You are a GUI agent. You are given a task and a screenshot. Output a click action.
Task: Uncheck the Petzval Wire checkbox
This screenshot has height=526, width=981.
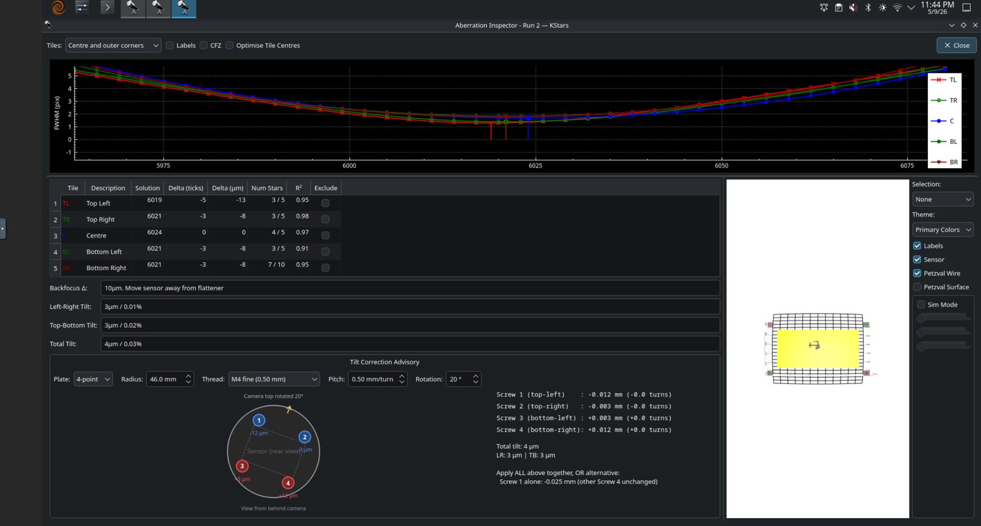click(918, 273)
